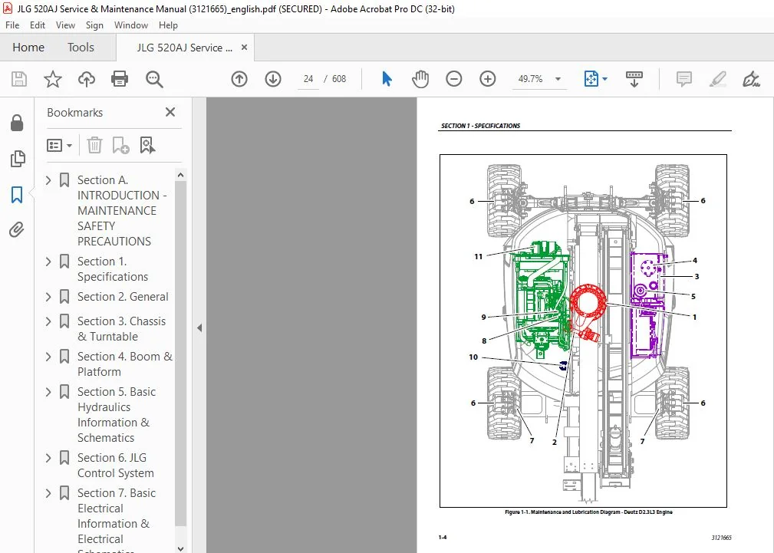Add a comment with speech bubble icon
This screenshot has height=553, width=774.
(x=684, y=79)
